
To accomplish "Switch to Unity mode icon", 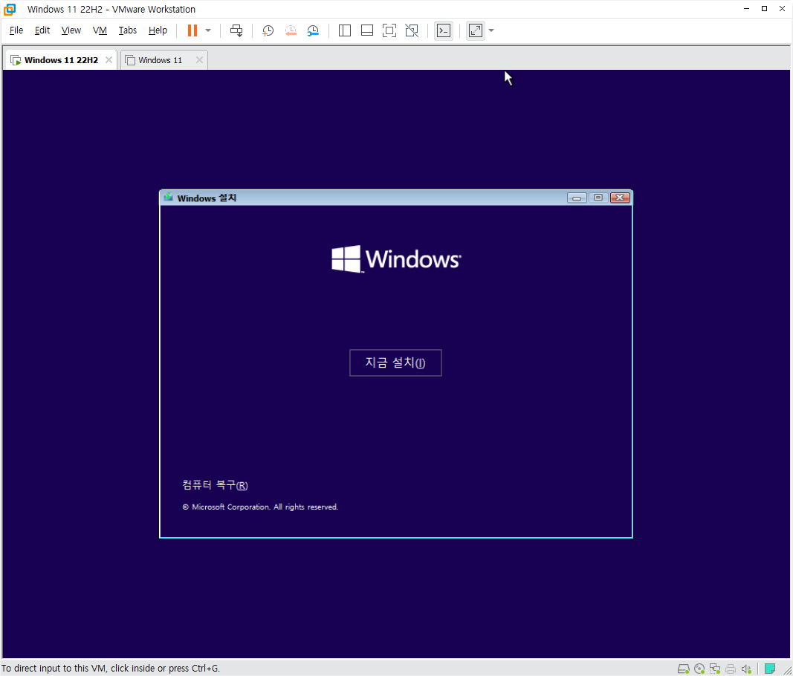I will 412,30.
